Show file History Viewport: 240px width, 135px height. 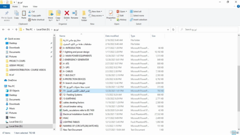121,19
